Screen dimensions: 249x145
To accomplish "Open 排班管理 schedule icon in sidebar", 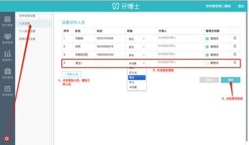I will click(7, 89).
